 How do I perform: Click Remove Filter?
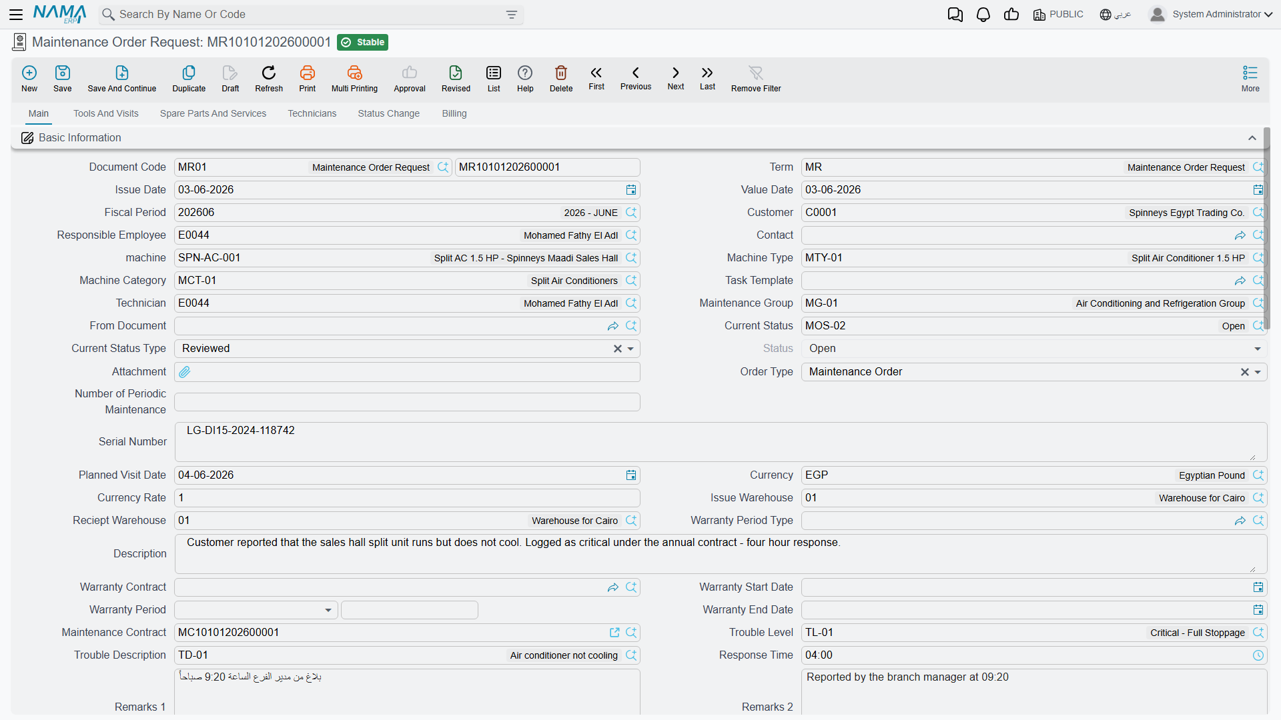(x=756, y=79)
